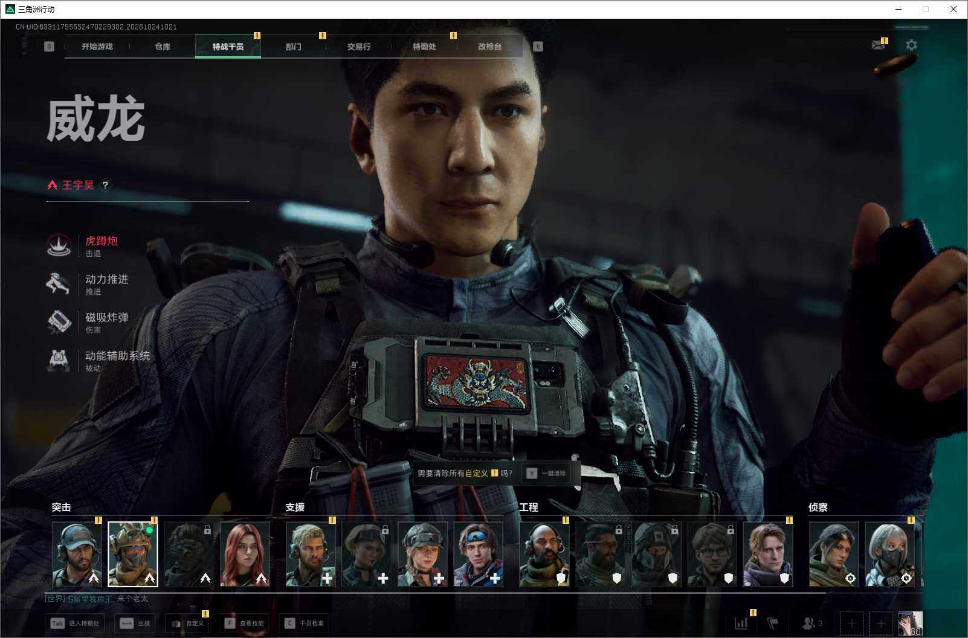Go to the 特勤处 tab
The image size is (968, 638).
[424, 47]
